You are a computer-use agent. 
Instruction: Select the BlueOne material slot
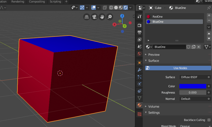(175, 22)
